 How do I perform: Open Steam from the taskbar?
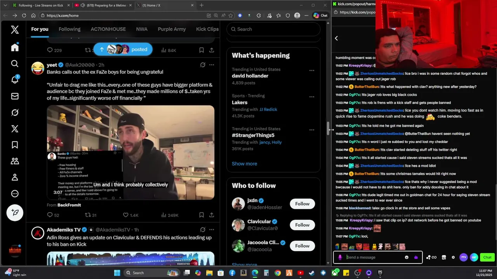point(312,273)
